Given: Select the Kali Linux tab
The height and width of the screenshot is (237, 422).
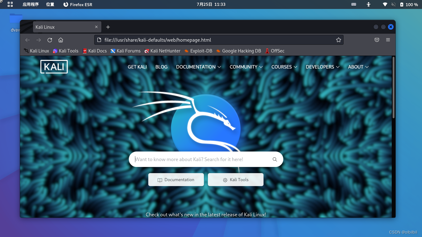Looking at the screenshot, I should (67, 27).
